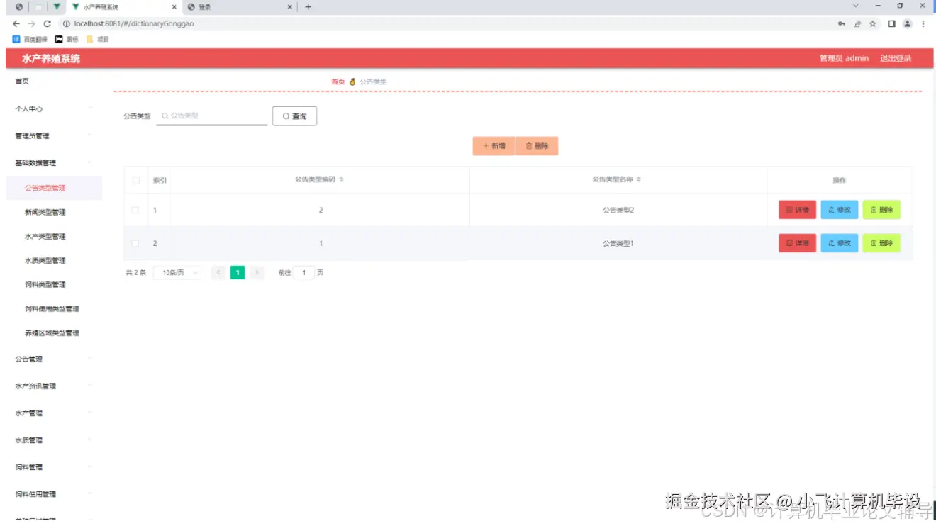This screenshot has width=936, height=526.
Task: Click the site info icon before localhost URL
Action: [66, 23]
